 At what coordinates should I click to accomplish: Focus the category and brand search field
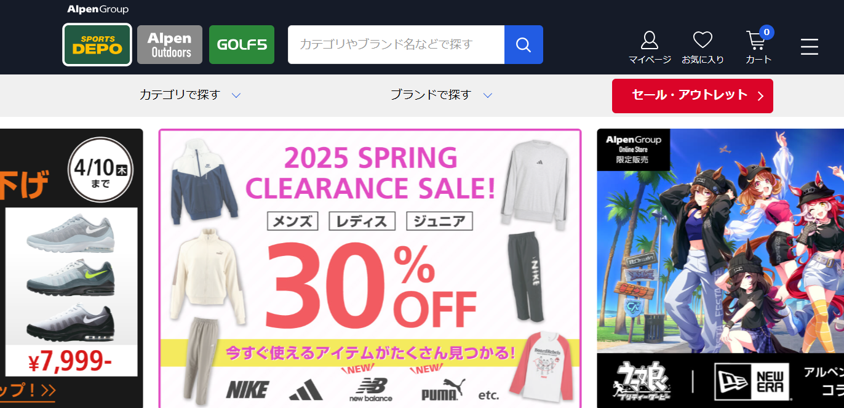396,44
